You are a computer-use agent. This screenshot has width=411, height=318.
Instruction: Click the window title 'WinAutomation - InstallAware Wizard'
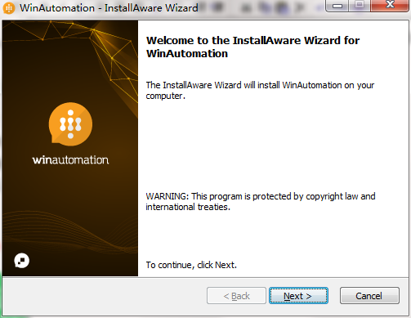(x=109, y=8)
